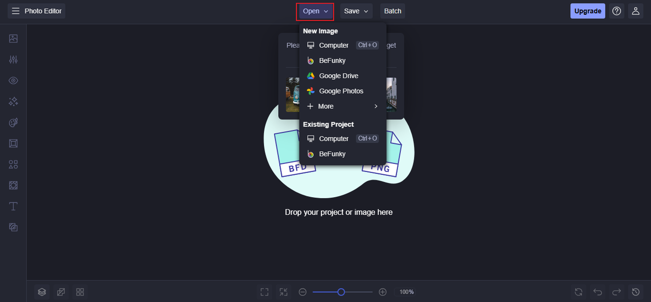Select the Text tool icon
This screenshot has width=651, height=302.
pyautogui.click(x=13, y=206)
